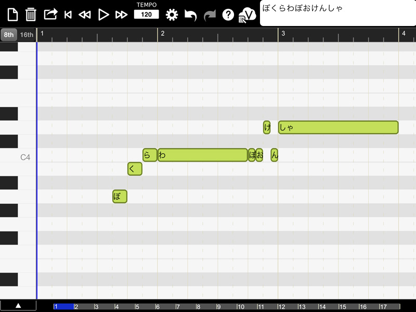Open the export/share icon
Screen dimensions: 416x312
(50, 15)
